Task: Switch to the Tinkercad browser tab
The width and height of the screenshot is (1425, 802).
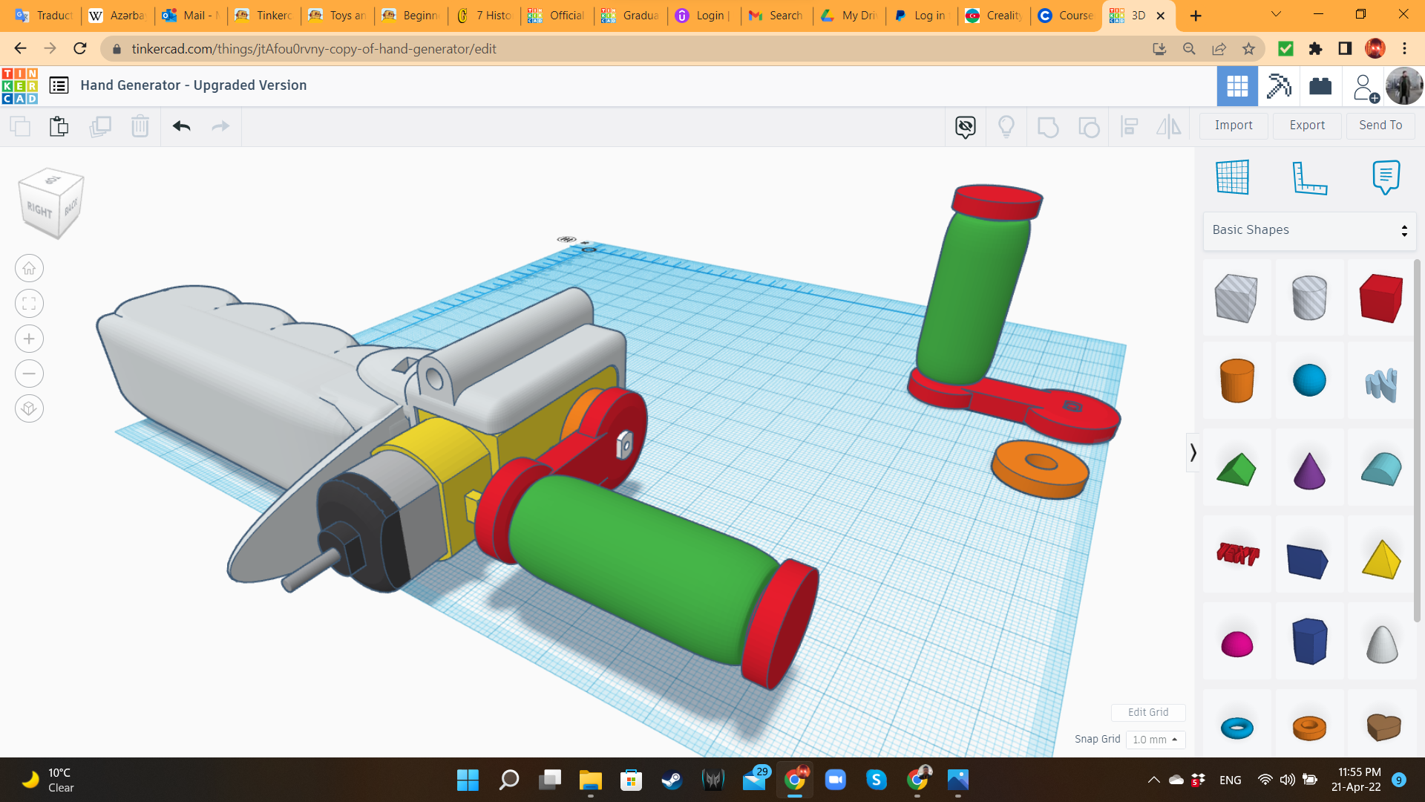Action: click(264, 16)
